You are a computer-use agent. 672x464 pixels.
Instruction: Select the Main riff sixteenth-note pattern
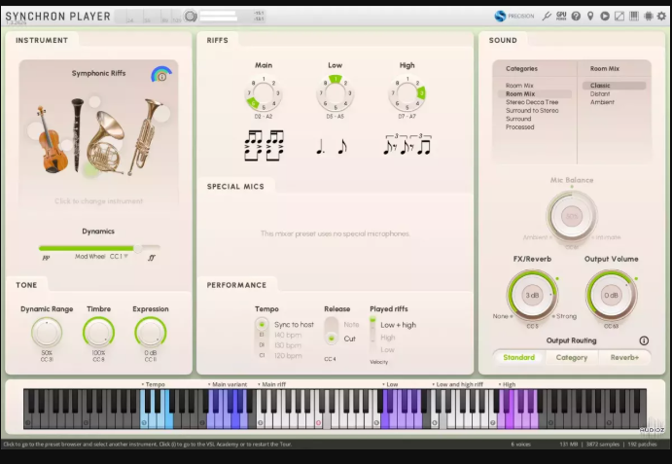coord(264,146)
